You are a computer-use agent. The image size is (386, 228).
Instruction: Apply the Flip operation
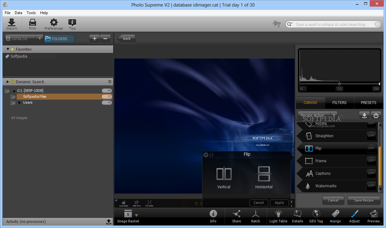click(279, 203)
